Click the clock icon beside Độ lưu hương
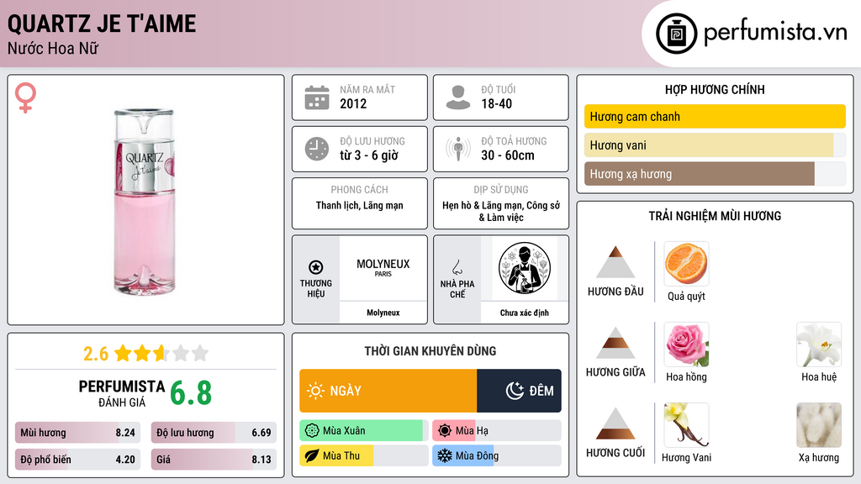Screen dimensions: 861x484 [x=317, y=149]
